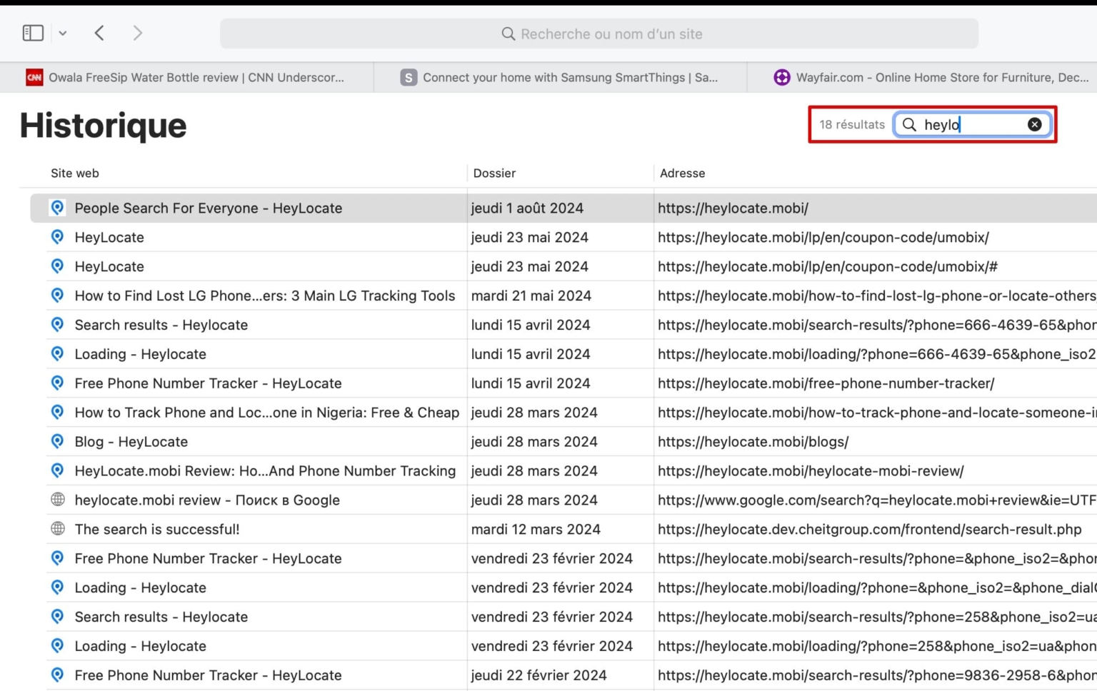Click the address 'https://heylocate.mobi/blogs/'
1097x691 pixels.
click(x=753, y=442)
